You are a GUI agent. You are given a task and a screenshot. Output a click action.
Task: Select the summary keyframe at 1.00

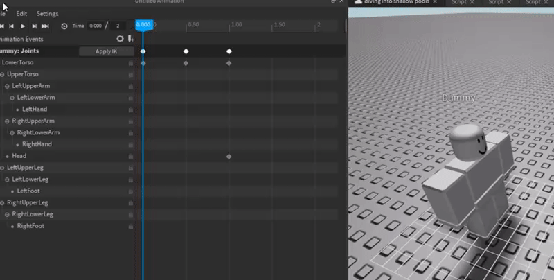229,51
